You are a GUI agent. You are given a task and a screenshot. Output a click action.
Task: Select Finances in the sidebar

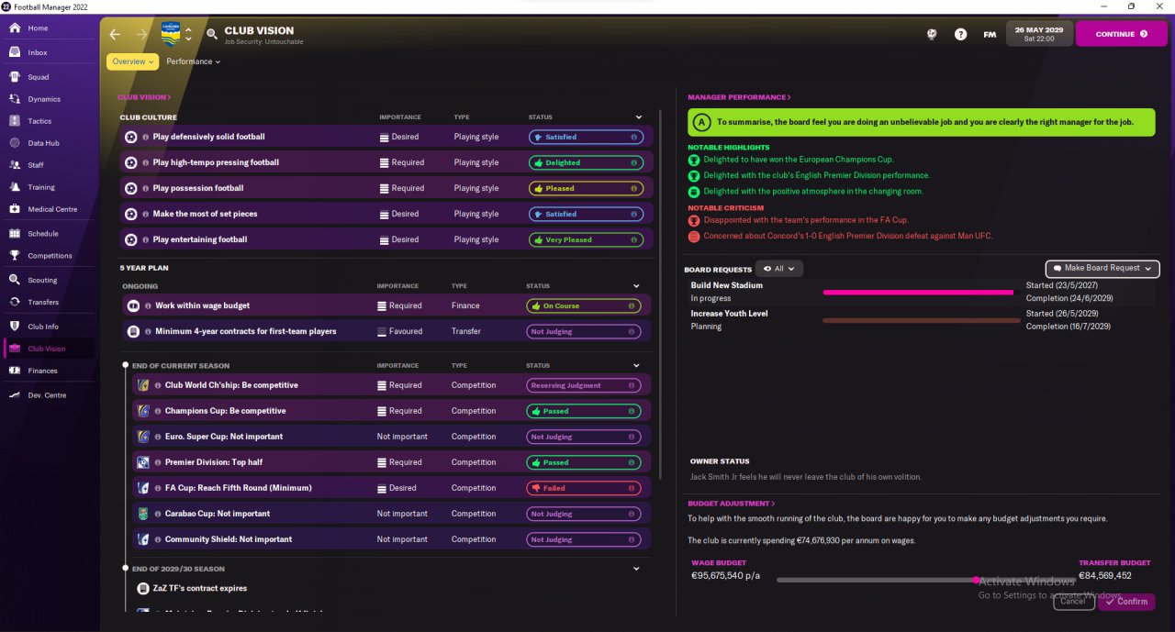click(43, 371)
